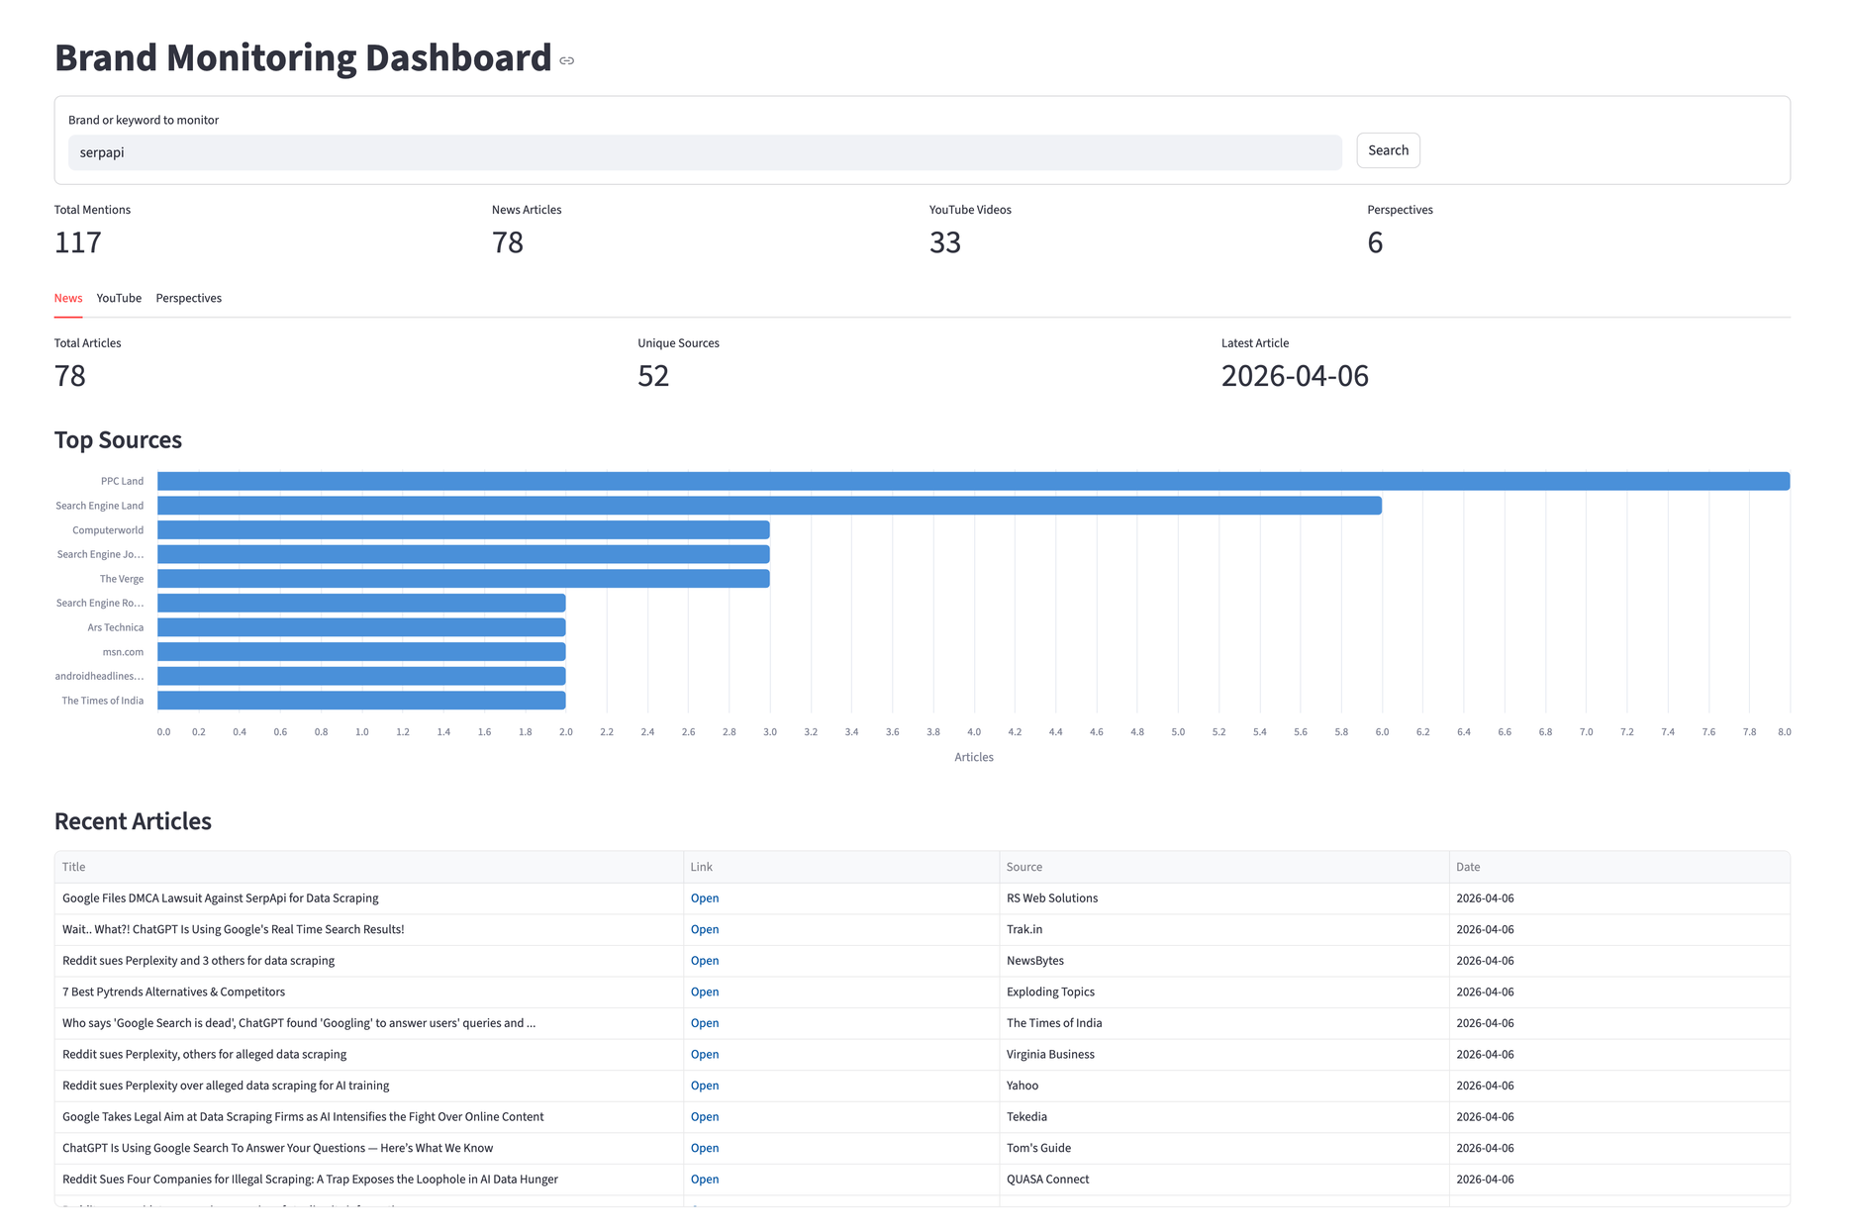Screen dimensions: 1850x1229
Task: Click the YouTube Videos value 33
Action: pyautogui.click(x=945, y=242)
